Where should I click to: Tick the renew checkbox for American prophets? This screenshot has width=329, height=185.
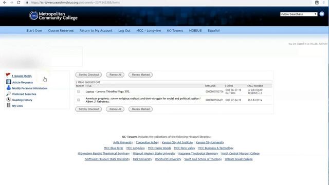[x=79, y=100]
